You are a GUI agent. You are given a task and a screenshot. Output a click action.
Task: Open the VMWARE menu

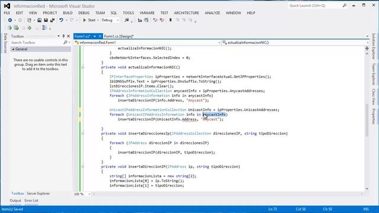147,13
